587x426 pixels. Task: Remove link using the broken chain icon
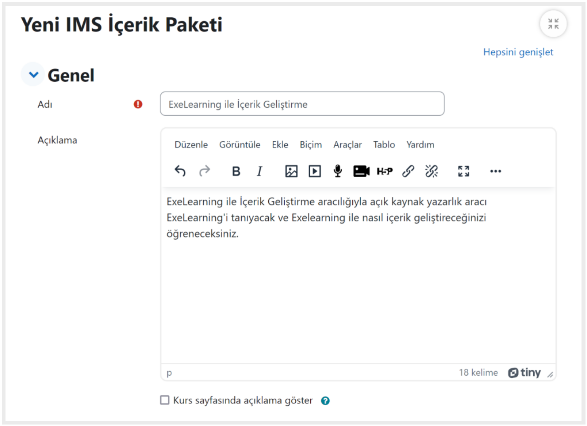431,171
